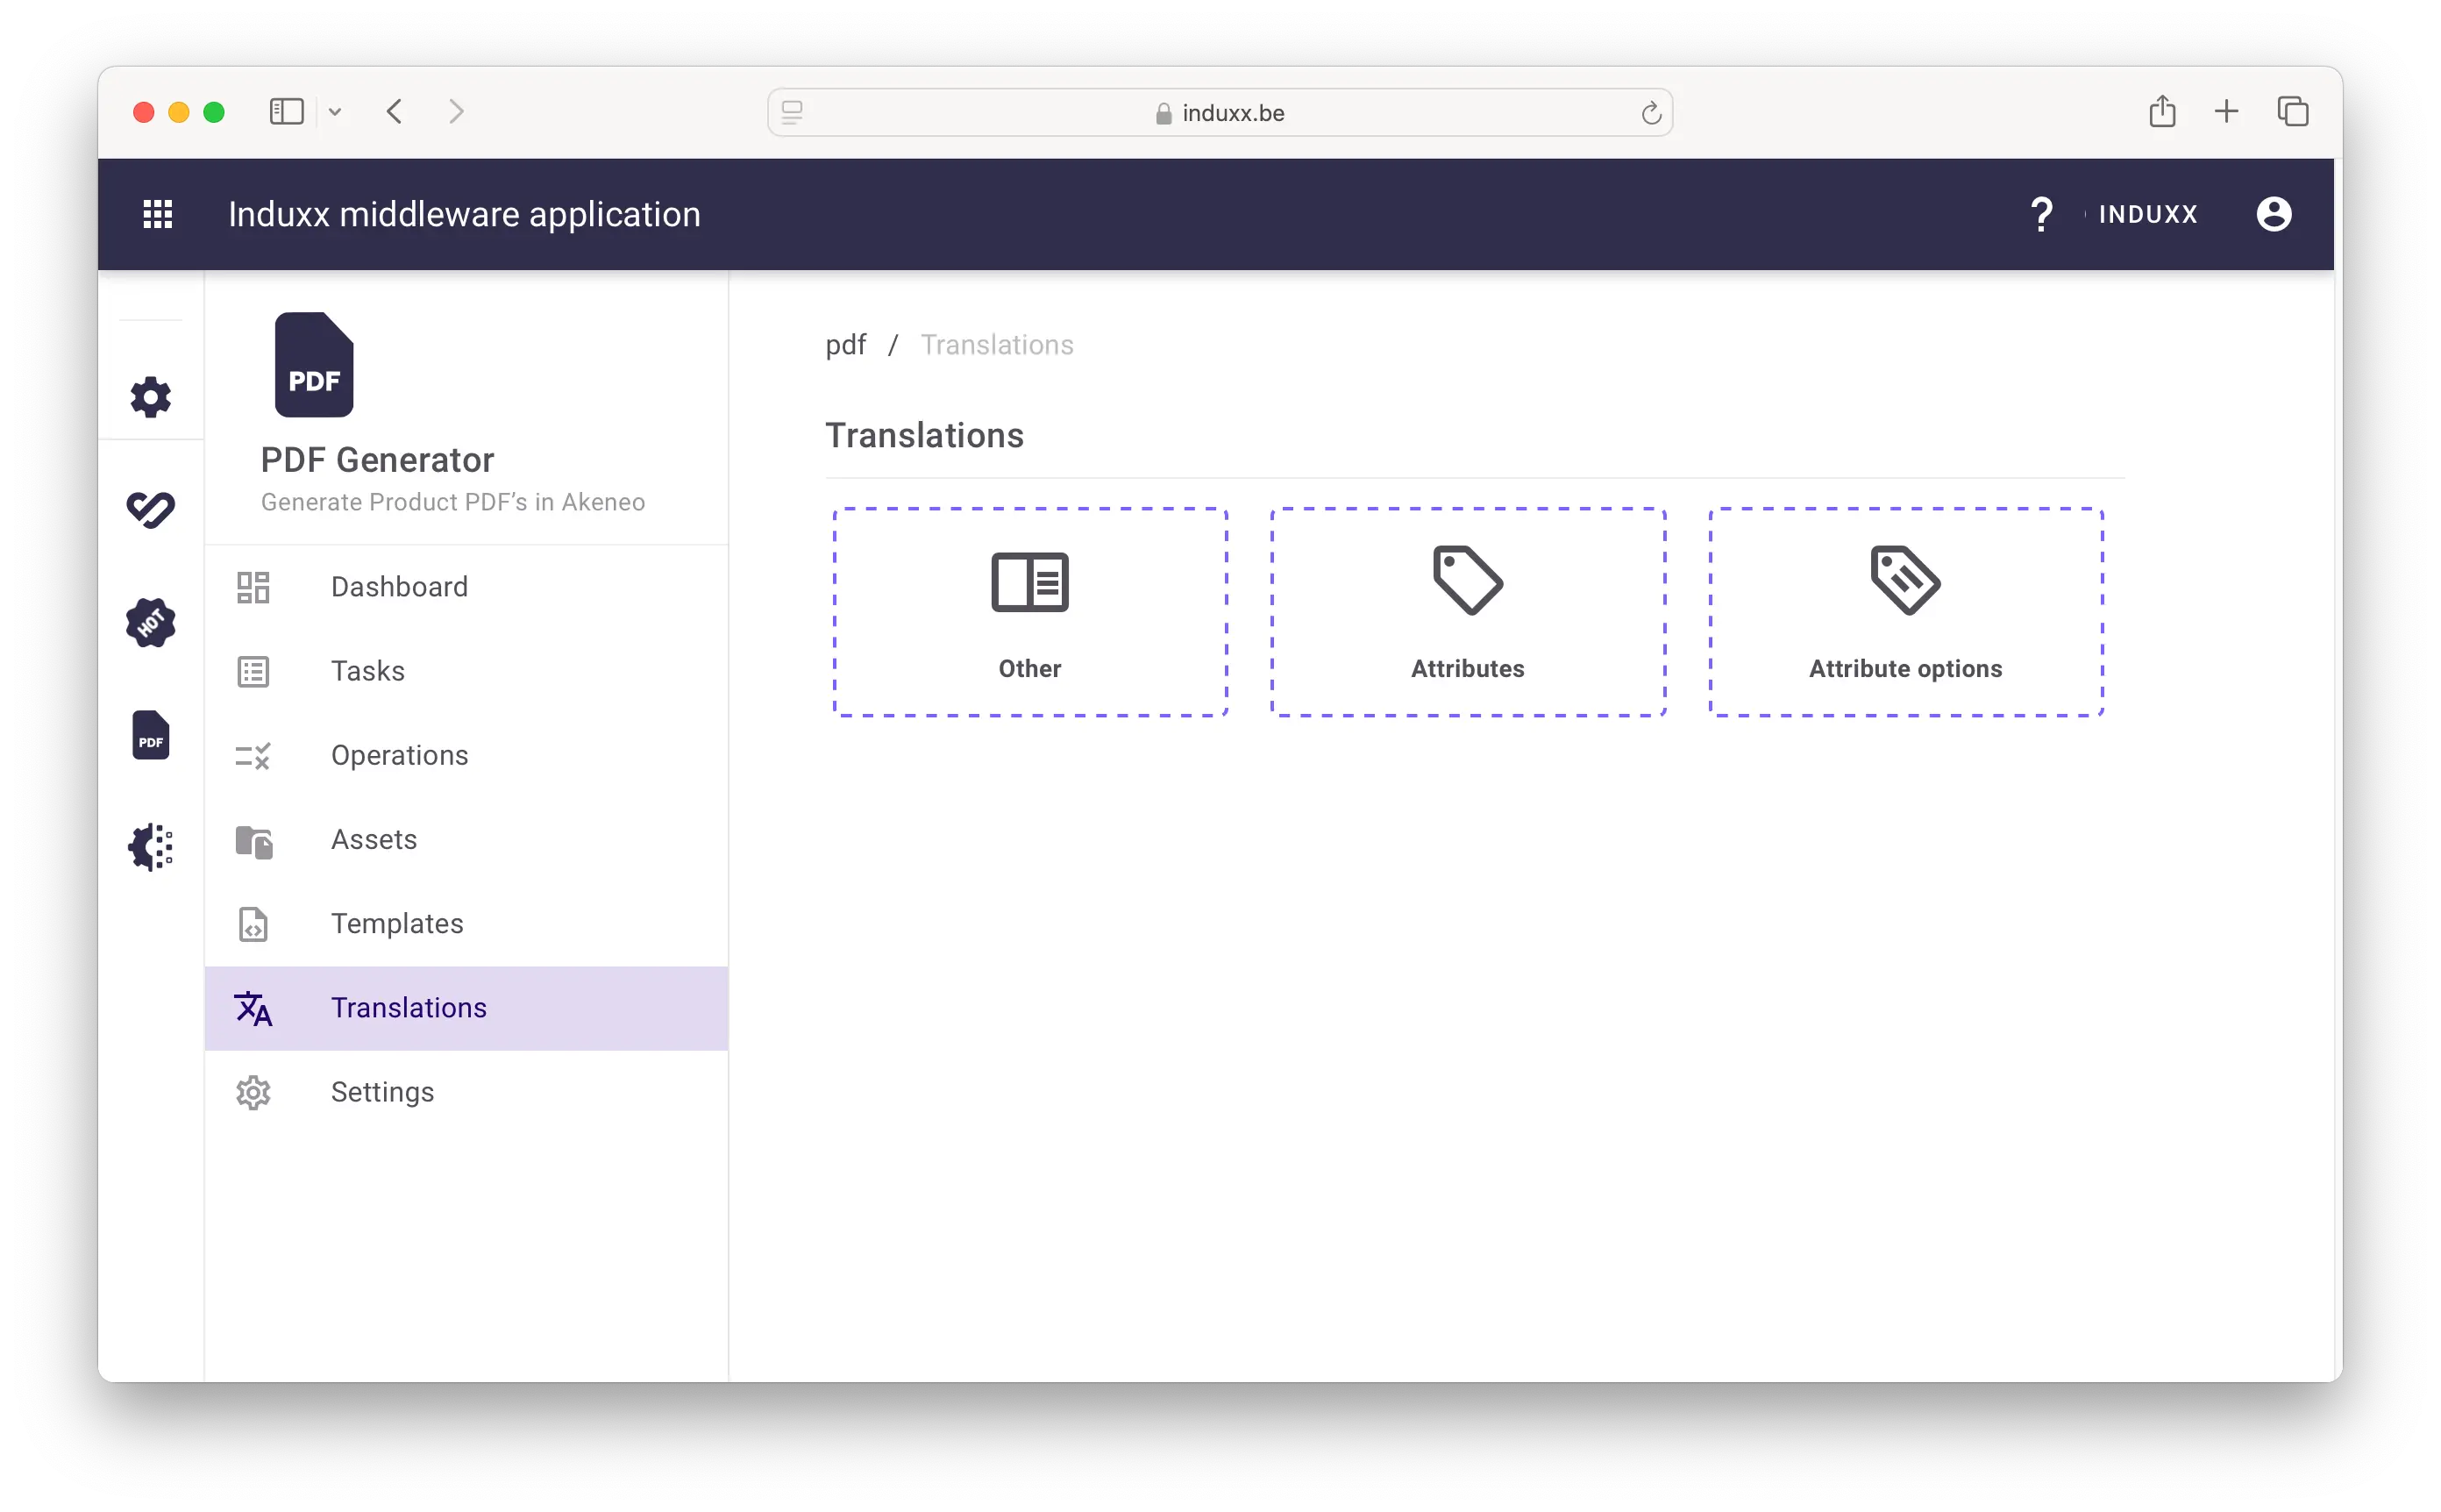Open the Attributes translations card
The height and width of the screenshot is (1512, 2441).
click(1468, 613)
